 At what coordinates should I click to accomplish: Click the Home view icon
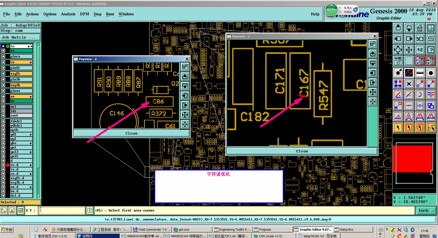point(420,28)
